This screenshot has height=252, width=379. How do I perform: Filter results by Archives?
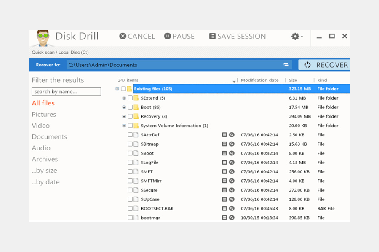[45, 159]
